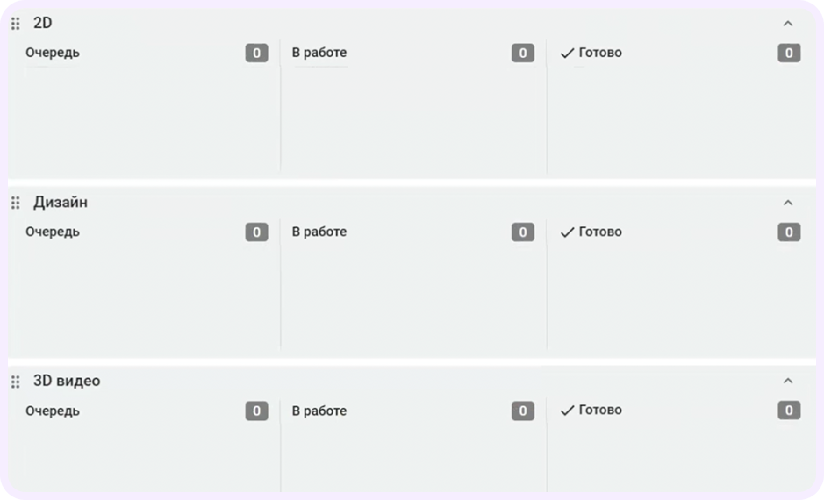
Task: Collapse the Дизайн section
Action: (787, 203)
